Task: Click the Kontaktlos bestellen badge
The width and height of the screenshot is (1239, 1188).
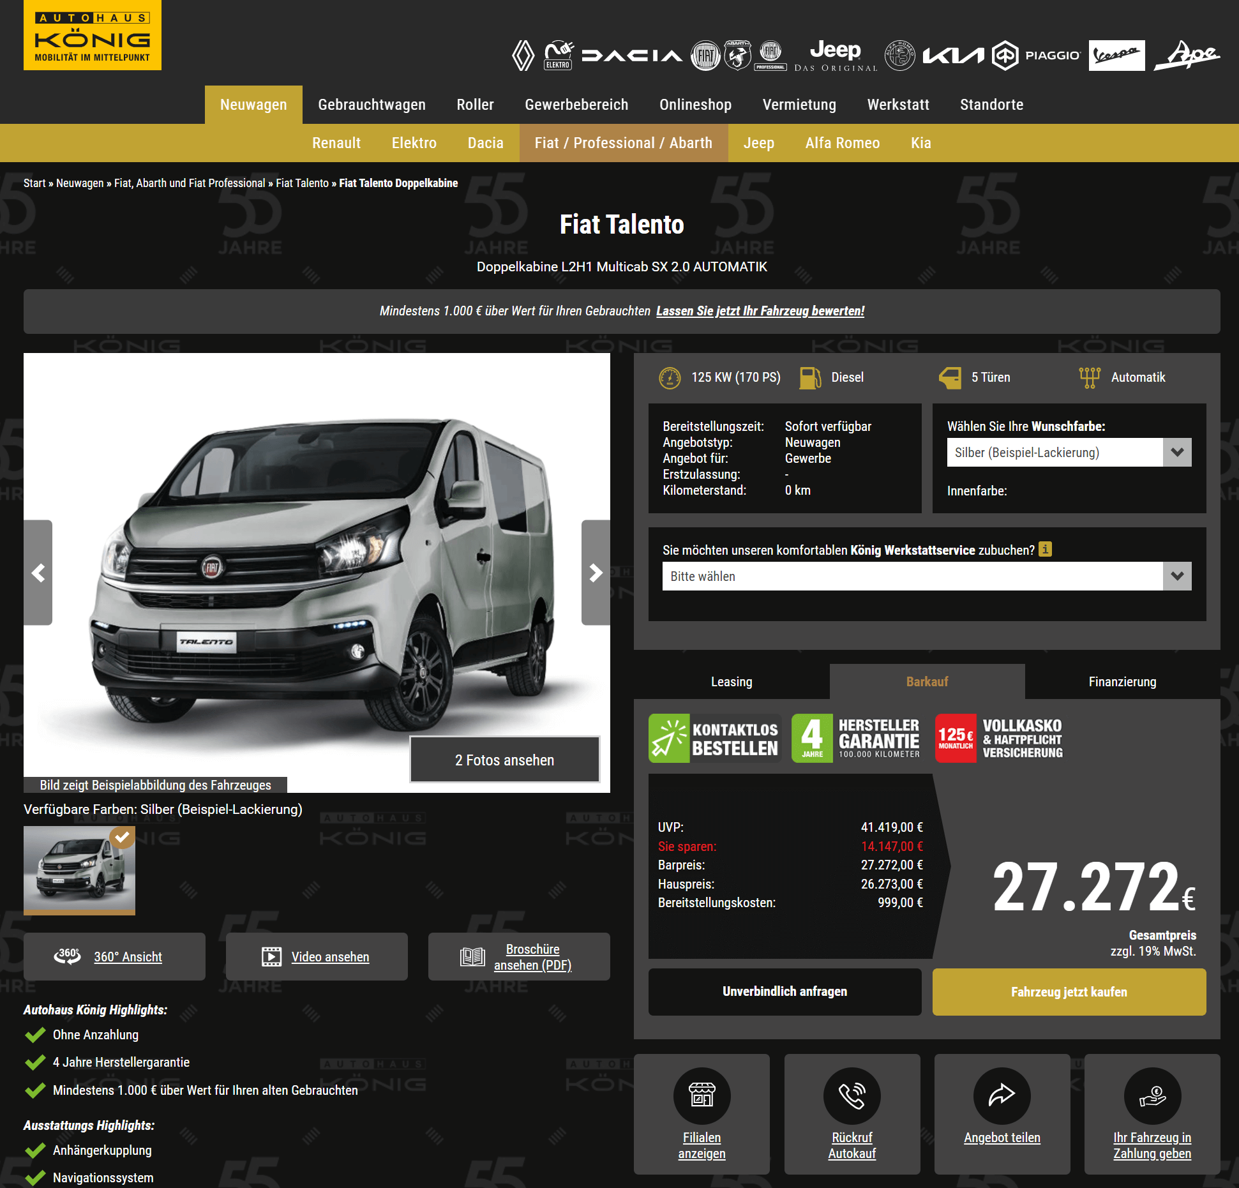Action: point(715,738)
